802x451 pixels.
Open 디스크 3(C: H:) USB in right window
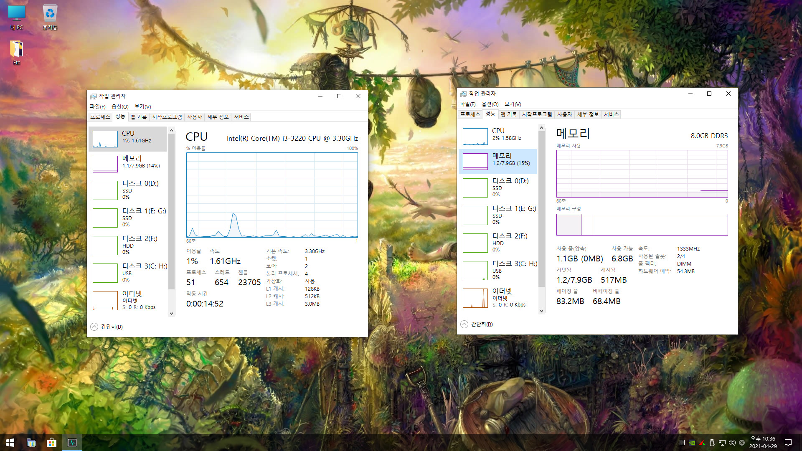click(498, 270)
